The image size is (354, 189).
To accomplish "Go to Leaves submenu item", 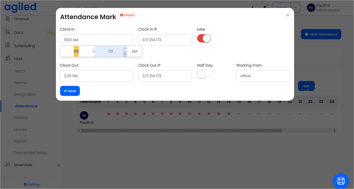I will pos(20,130).
